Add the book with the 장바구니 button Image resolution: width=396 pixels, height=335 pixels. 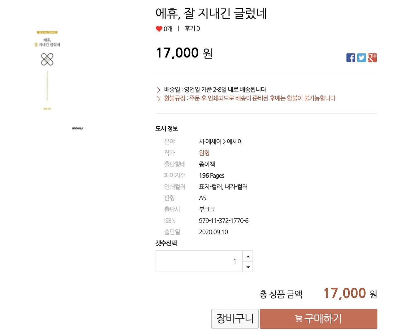point(235,319)
